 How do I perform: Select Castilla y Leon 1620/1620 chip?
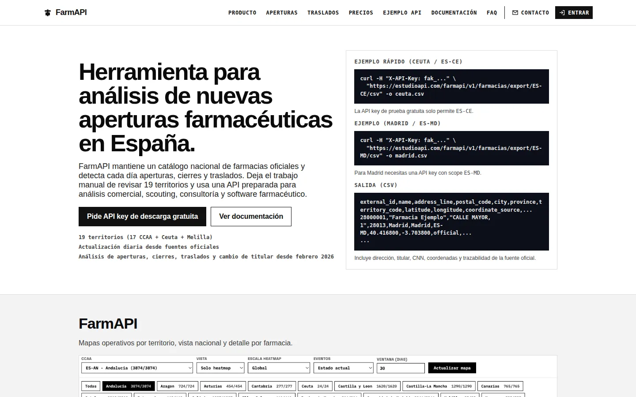pos(367,386)
